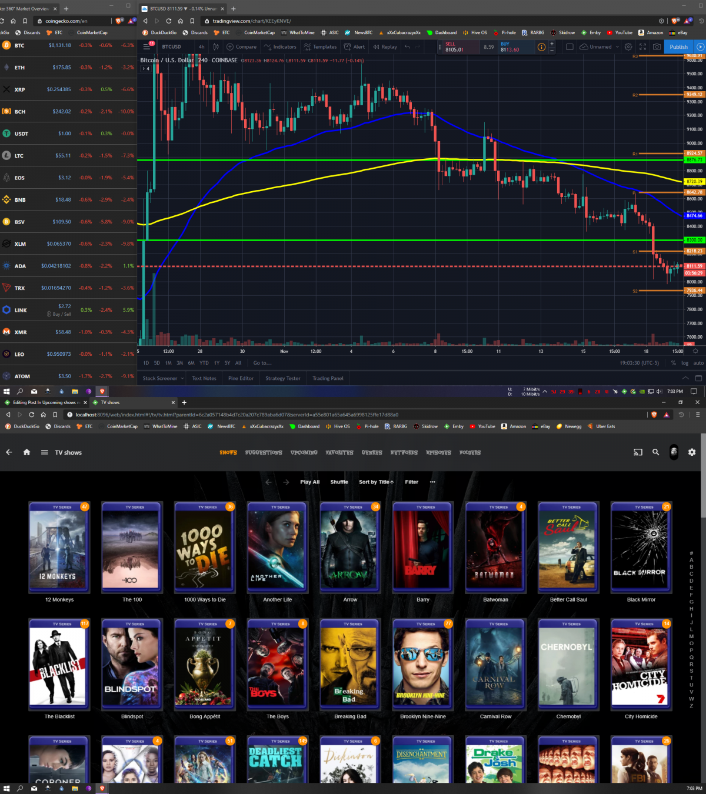This screenshot has height=794, width=706.
Task: Select the chart layout square icon
Action: (570, 46)
